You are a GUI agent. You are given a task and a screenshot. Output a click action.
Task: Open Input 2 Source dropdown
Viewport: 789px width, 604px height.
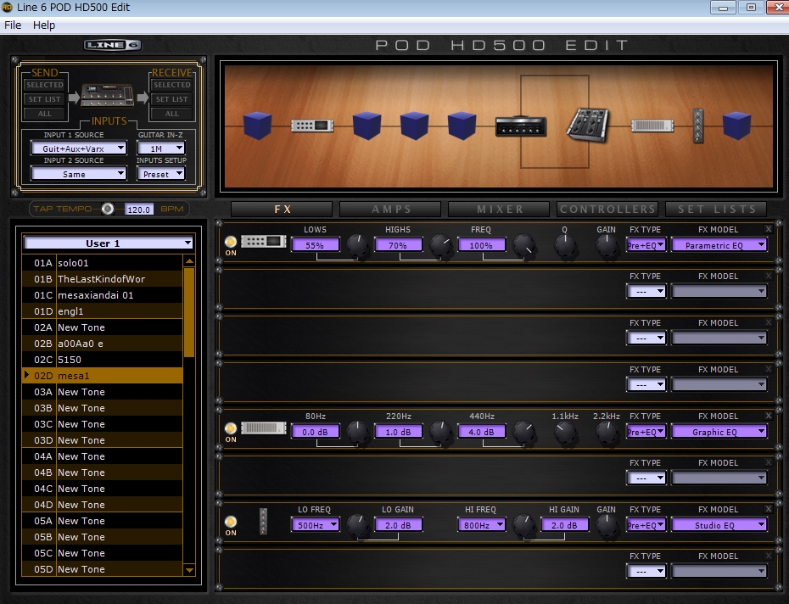(79, 174)
